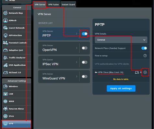Click the key icon beside VPN Client
Viewport: 154px width, 129px height.
(x=96, y=72)
